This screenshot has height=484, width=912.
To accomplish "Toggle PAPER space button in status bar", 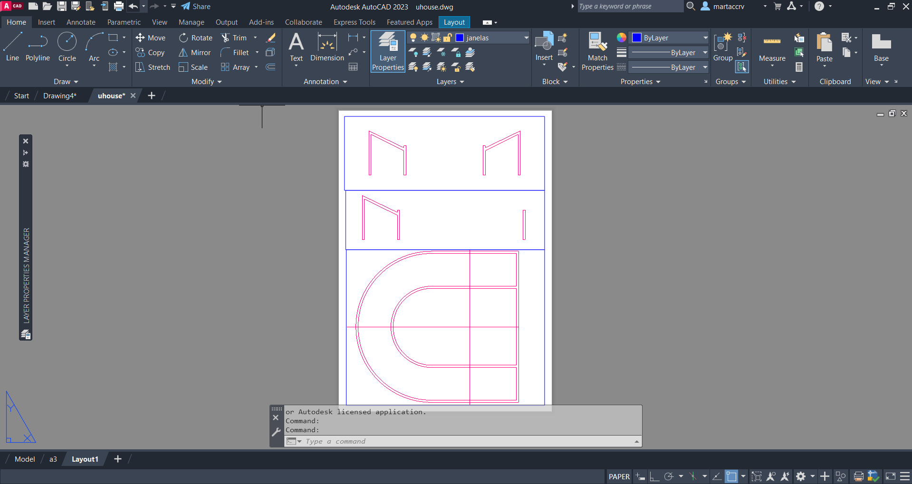I will (x=619, y=476).
